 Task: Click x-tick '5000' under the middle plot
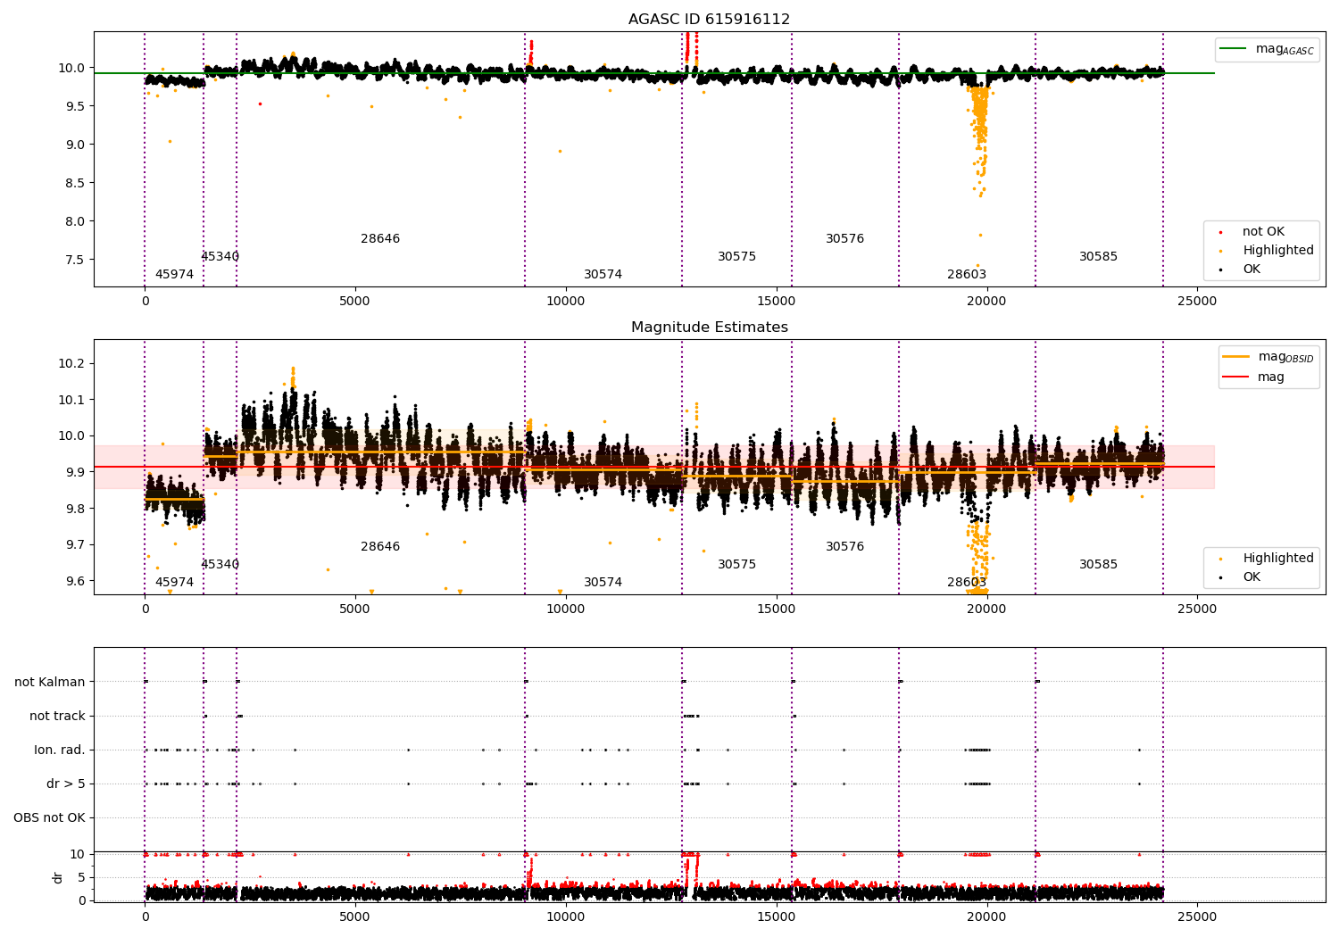point(355,609)
